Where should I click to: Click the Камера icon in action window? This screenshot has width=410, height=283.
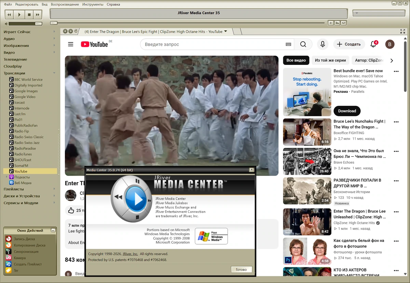pyautogui.click(x=9, y=258)
